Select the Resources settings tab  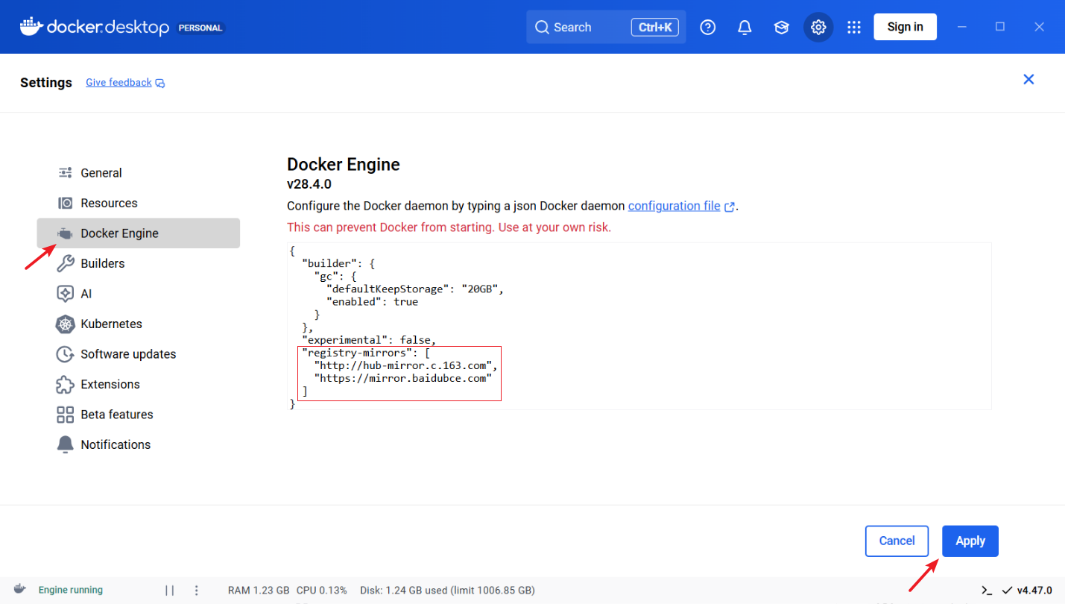tap(139, 203)
